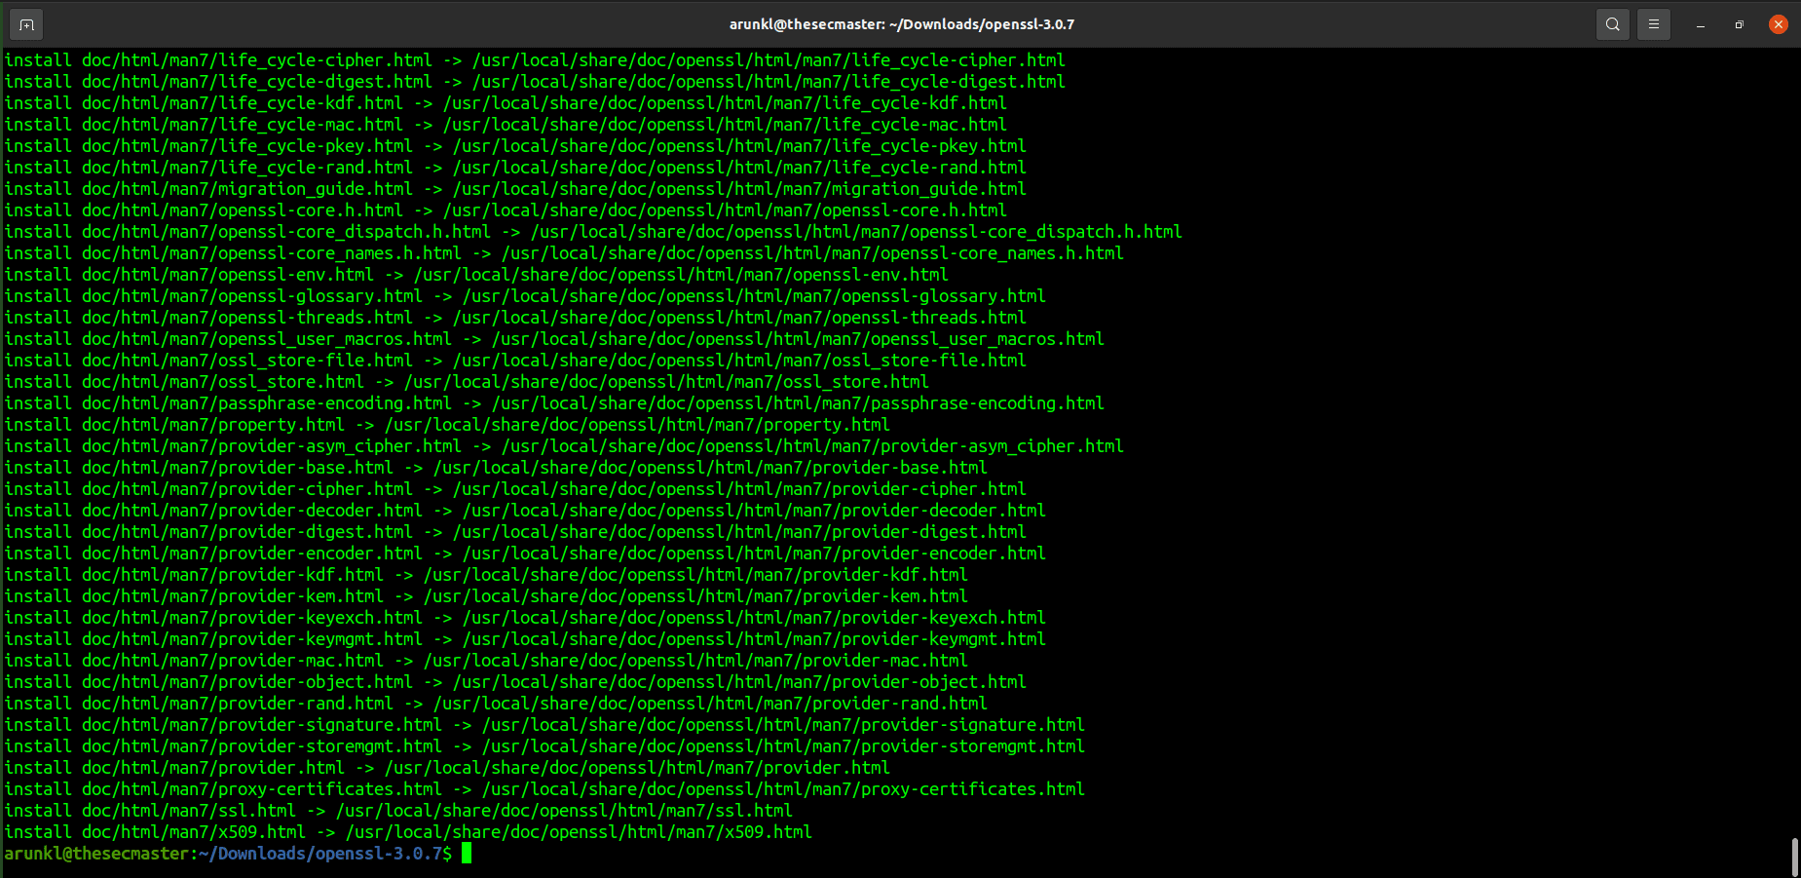This screenshot has height=878, width=1801.
Task: Click the provider-cipher.html install line
Action: point(515,489)
